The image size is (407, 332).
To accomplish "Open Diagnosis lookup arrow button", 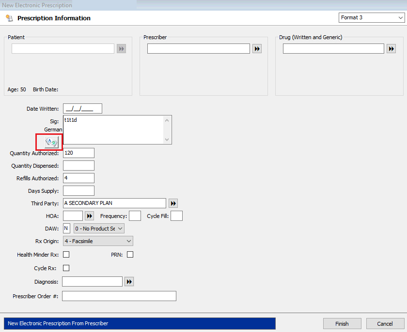I will point(129,282).
